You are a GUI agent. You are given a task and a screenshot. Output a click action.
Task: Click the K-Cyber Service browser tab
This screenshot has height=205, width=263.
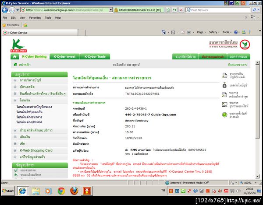[x=40, y=33]
